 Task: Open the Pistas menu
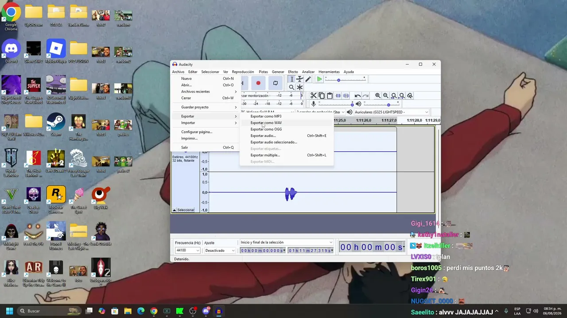263,72
